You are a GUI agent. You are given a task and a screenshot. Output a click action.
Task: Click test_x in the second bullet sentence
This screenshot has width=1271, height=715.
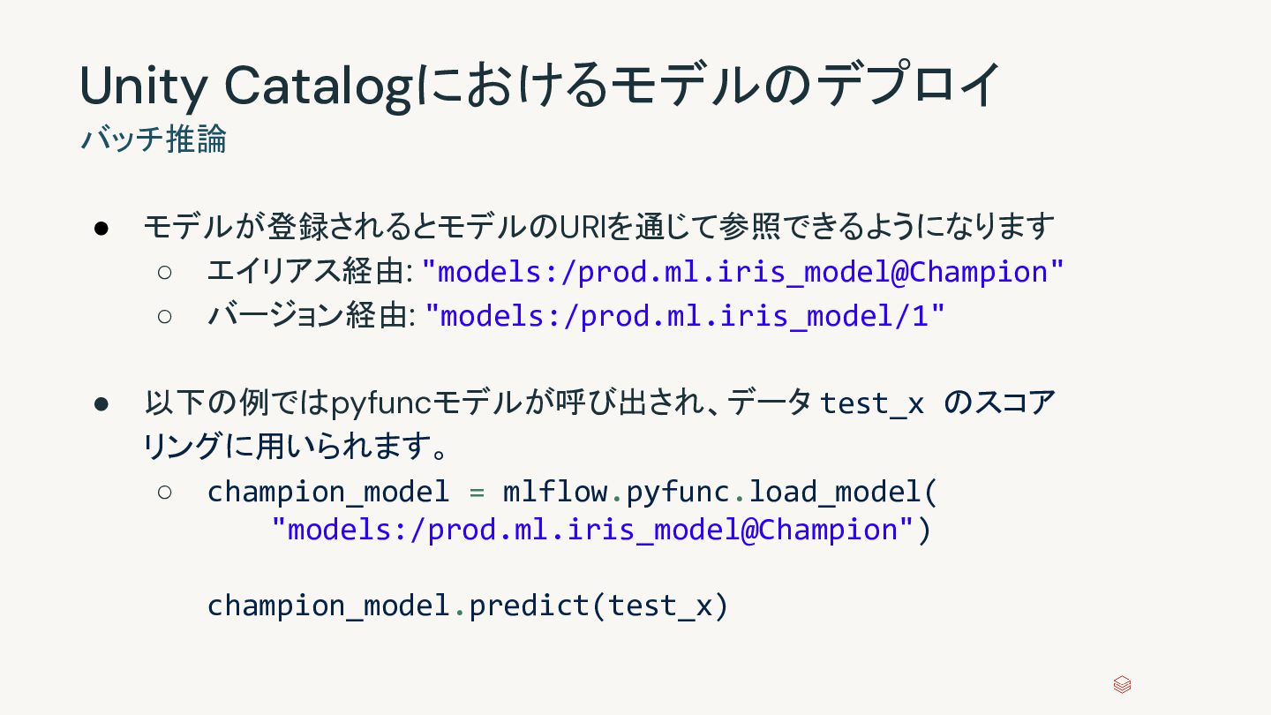click(872, 403)
